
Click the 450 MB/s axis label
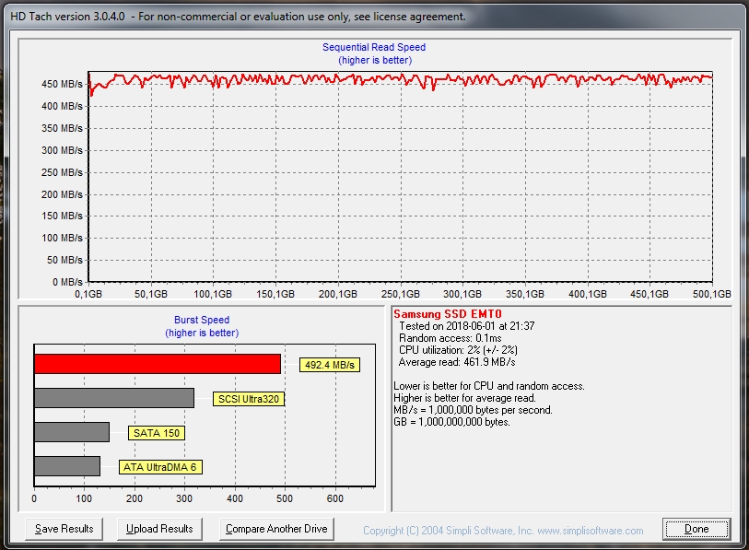point(62,84)
